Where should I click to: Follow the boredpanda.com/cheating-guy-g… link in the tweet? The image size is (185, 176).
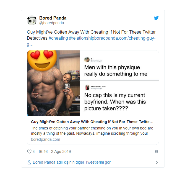pos(125,38)
